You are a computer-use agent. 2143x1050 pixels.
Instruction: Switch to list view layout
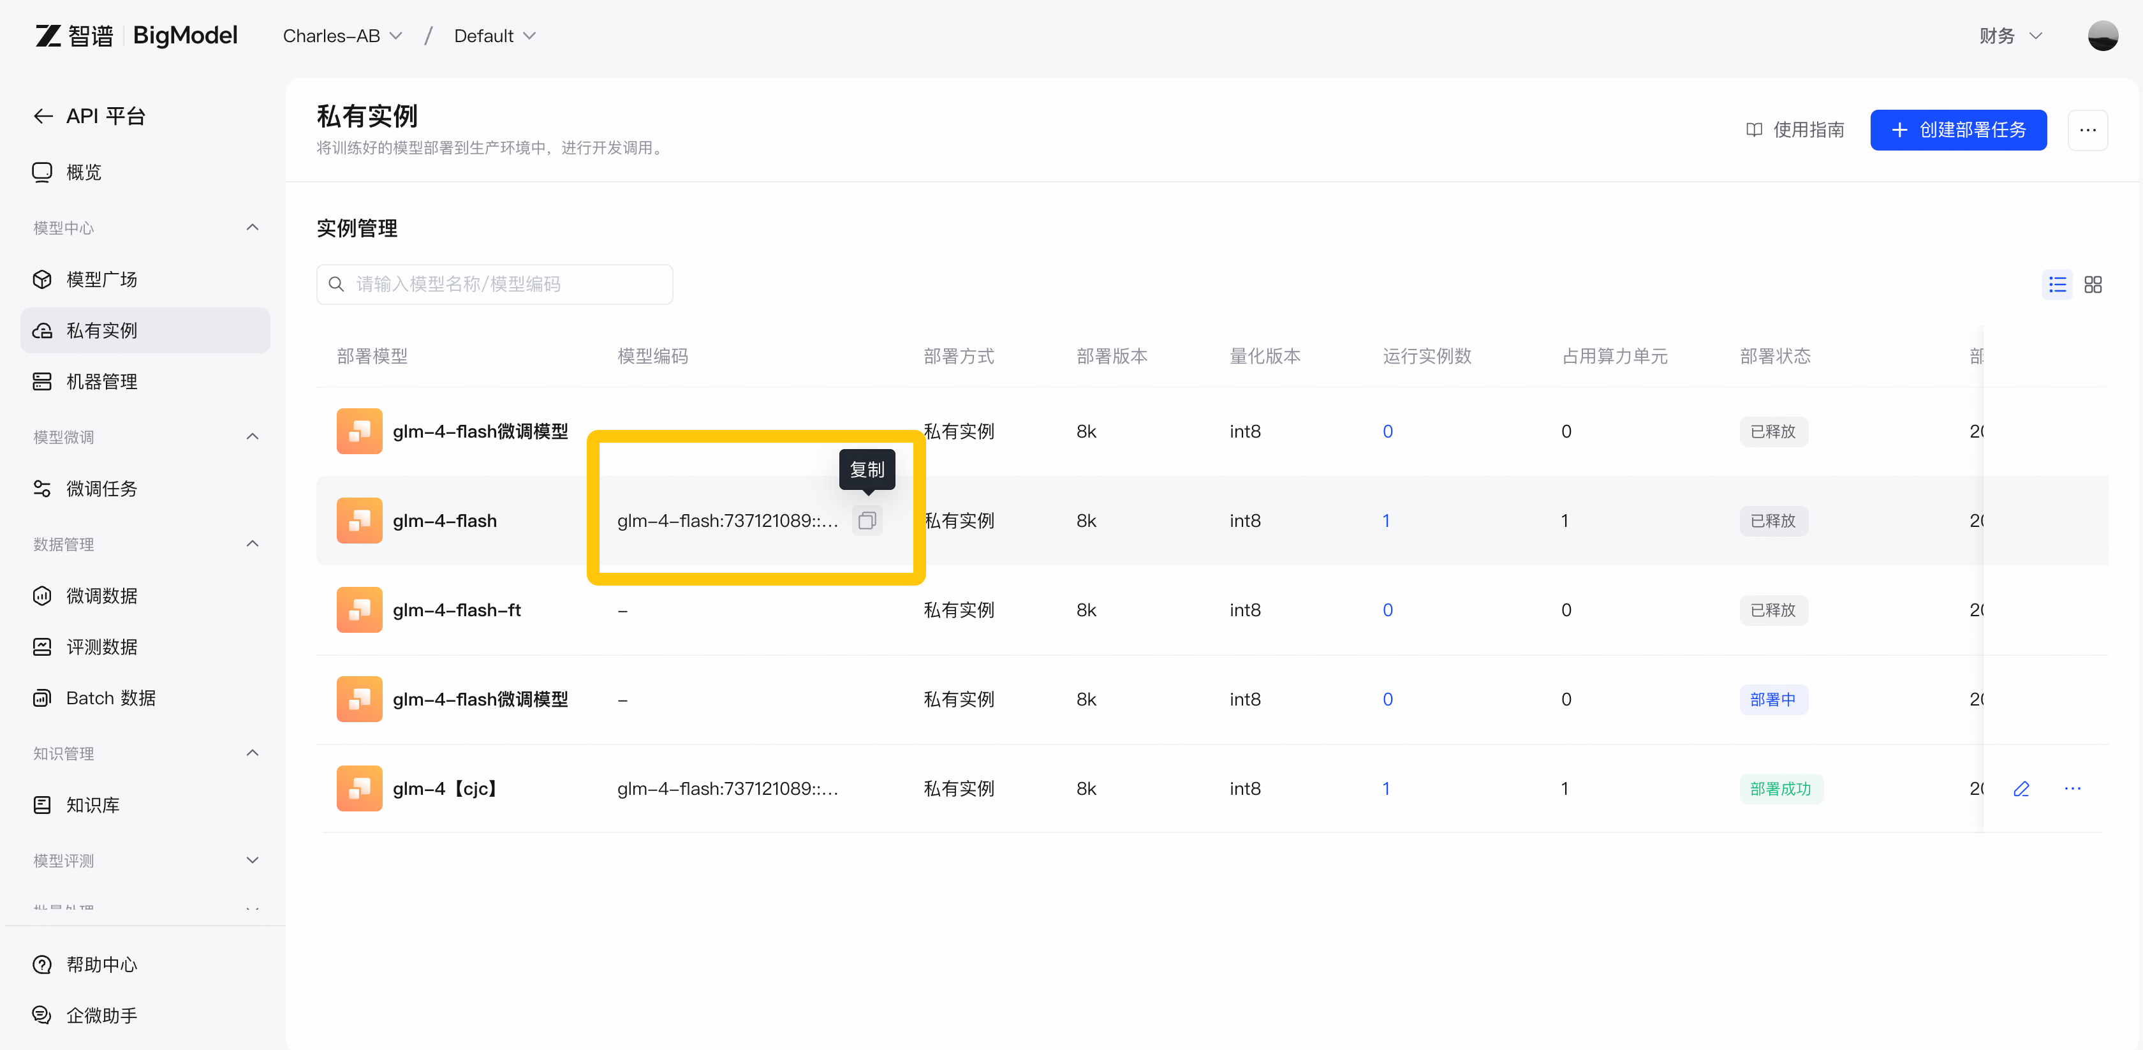pyautogui.click(x=2056, y=285)
